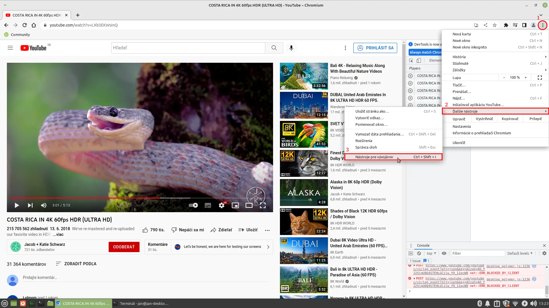Open Terminál in taskbar
Screen dimensions: 549x308
pyautogui.click(x=141, y=303)
